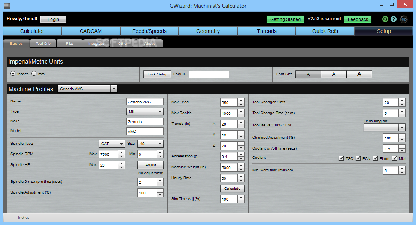
Task: Open the Integrate sub-tab
Action: tap(96, 43)
